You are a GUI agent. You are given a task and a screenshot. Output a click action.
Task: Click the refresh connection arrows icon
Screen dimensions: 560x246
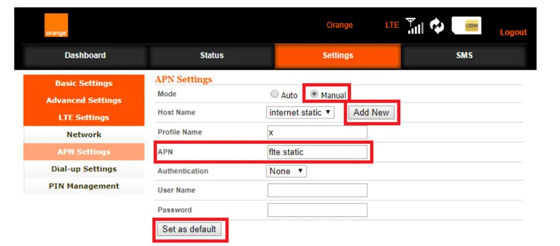click(x=437, y=26)
